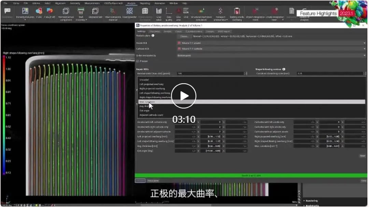The height and width of the screenshot is (207, 369).
Task: Open the Analysis ribbon tab
Action: (131, 3)
